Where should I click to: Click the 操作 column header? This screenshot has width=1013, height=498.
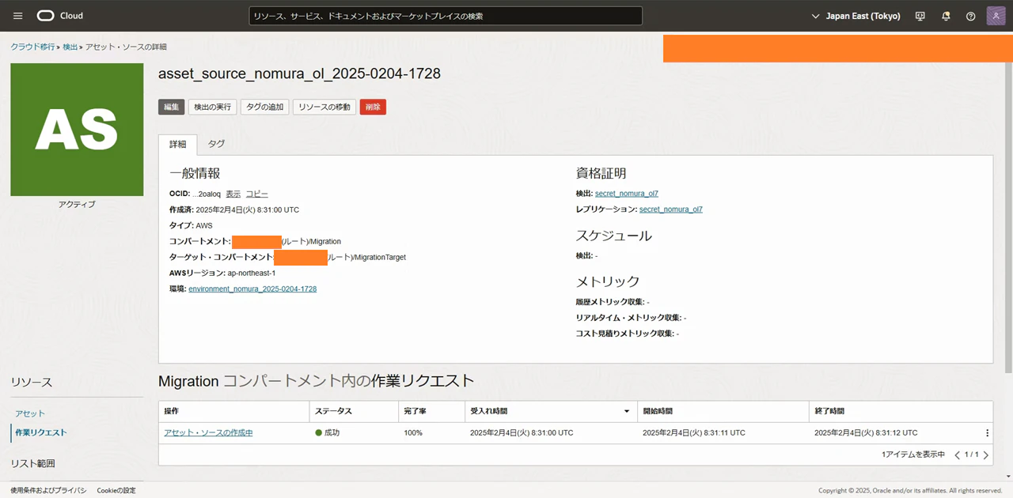[234, 411]
